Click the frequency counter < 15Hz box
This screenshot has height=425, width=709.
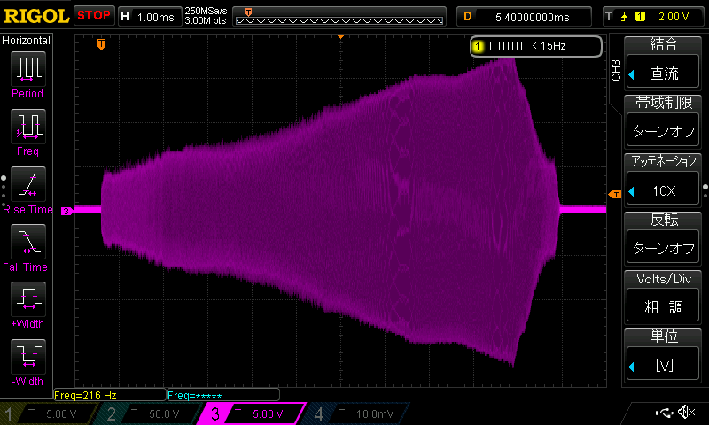(536, 46)
